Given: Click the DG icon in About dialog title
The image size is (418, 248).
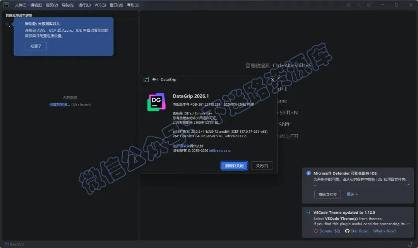Looking at the screenshot, I should click(146, 79).
